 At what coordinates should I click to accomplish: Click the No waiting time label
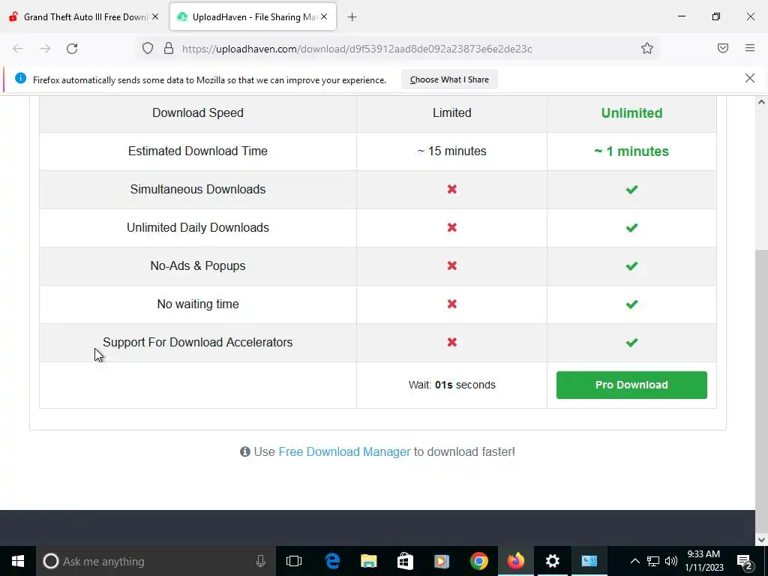click(x=198, y=304)
